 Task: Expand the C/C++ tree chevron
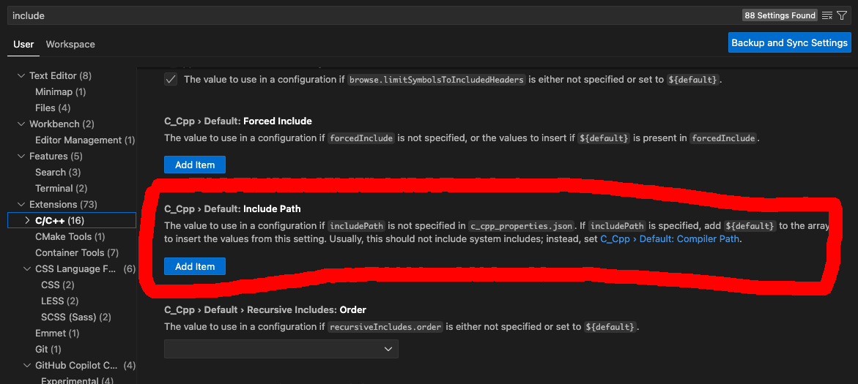tap(27, 220)
